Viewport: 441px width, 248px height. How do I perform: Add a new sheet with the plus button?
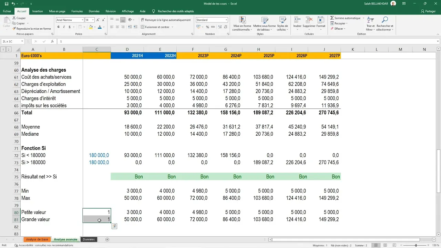click(x=107, y=239)
